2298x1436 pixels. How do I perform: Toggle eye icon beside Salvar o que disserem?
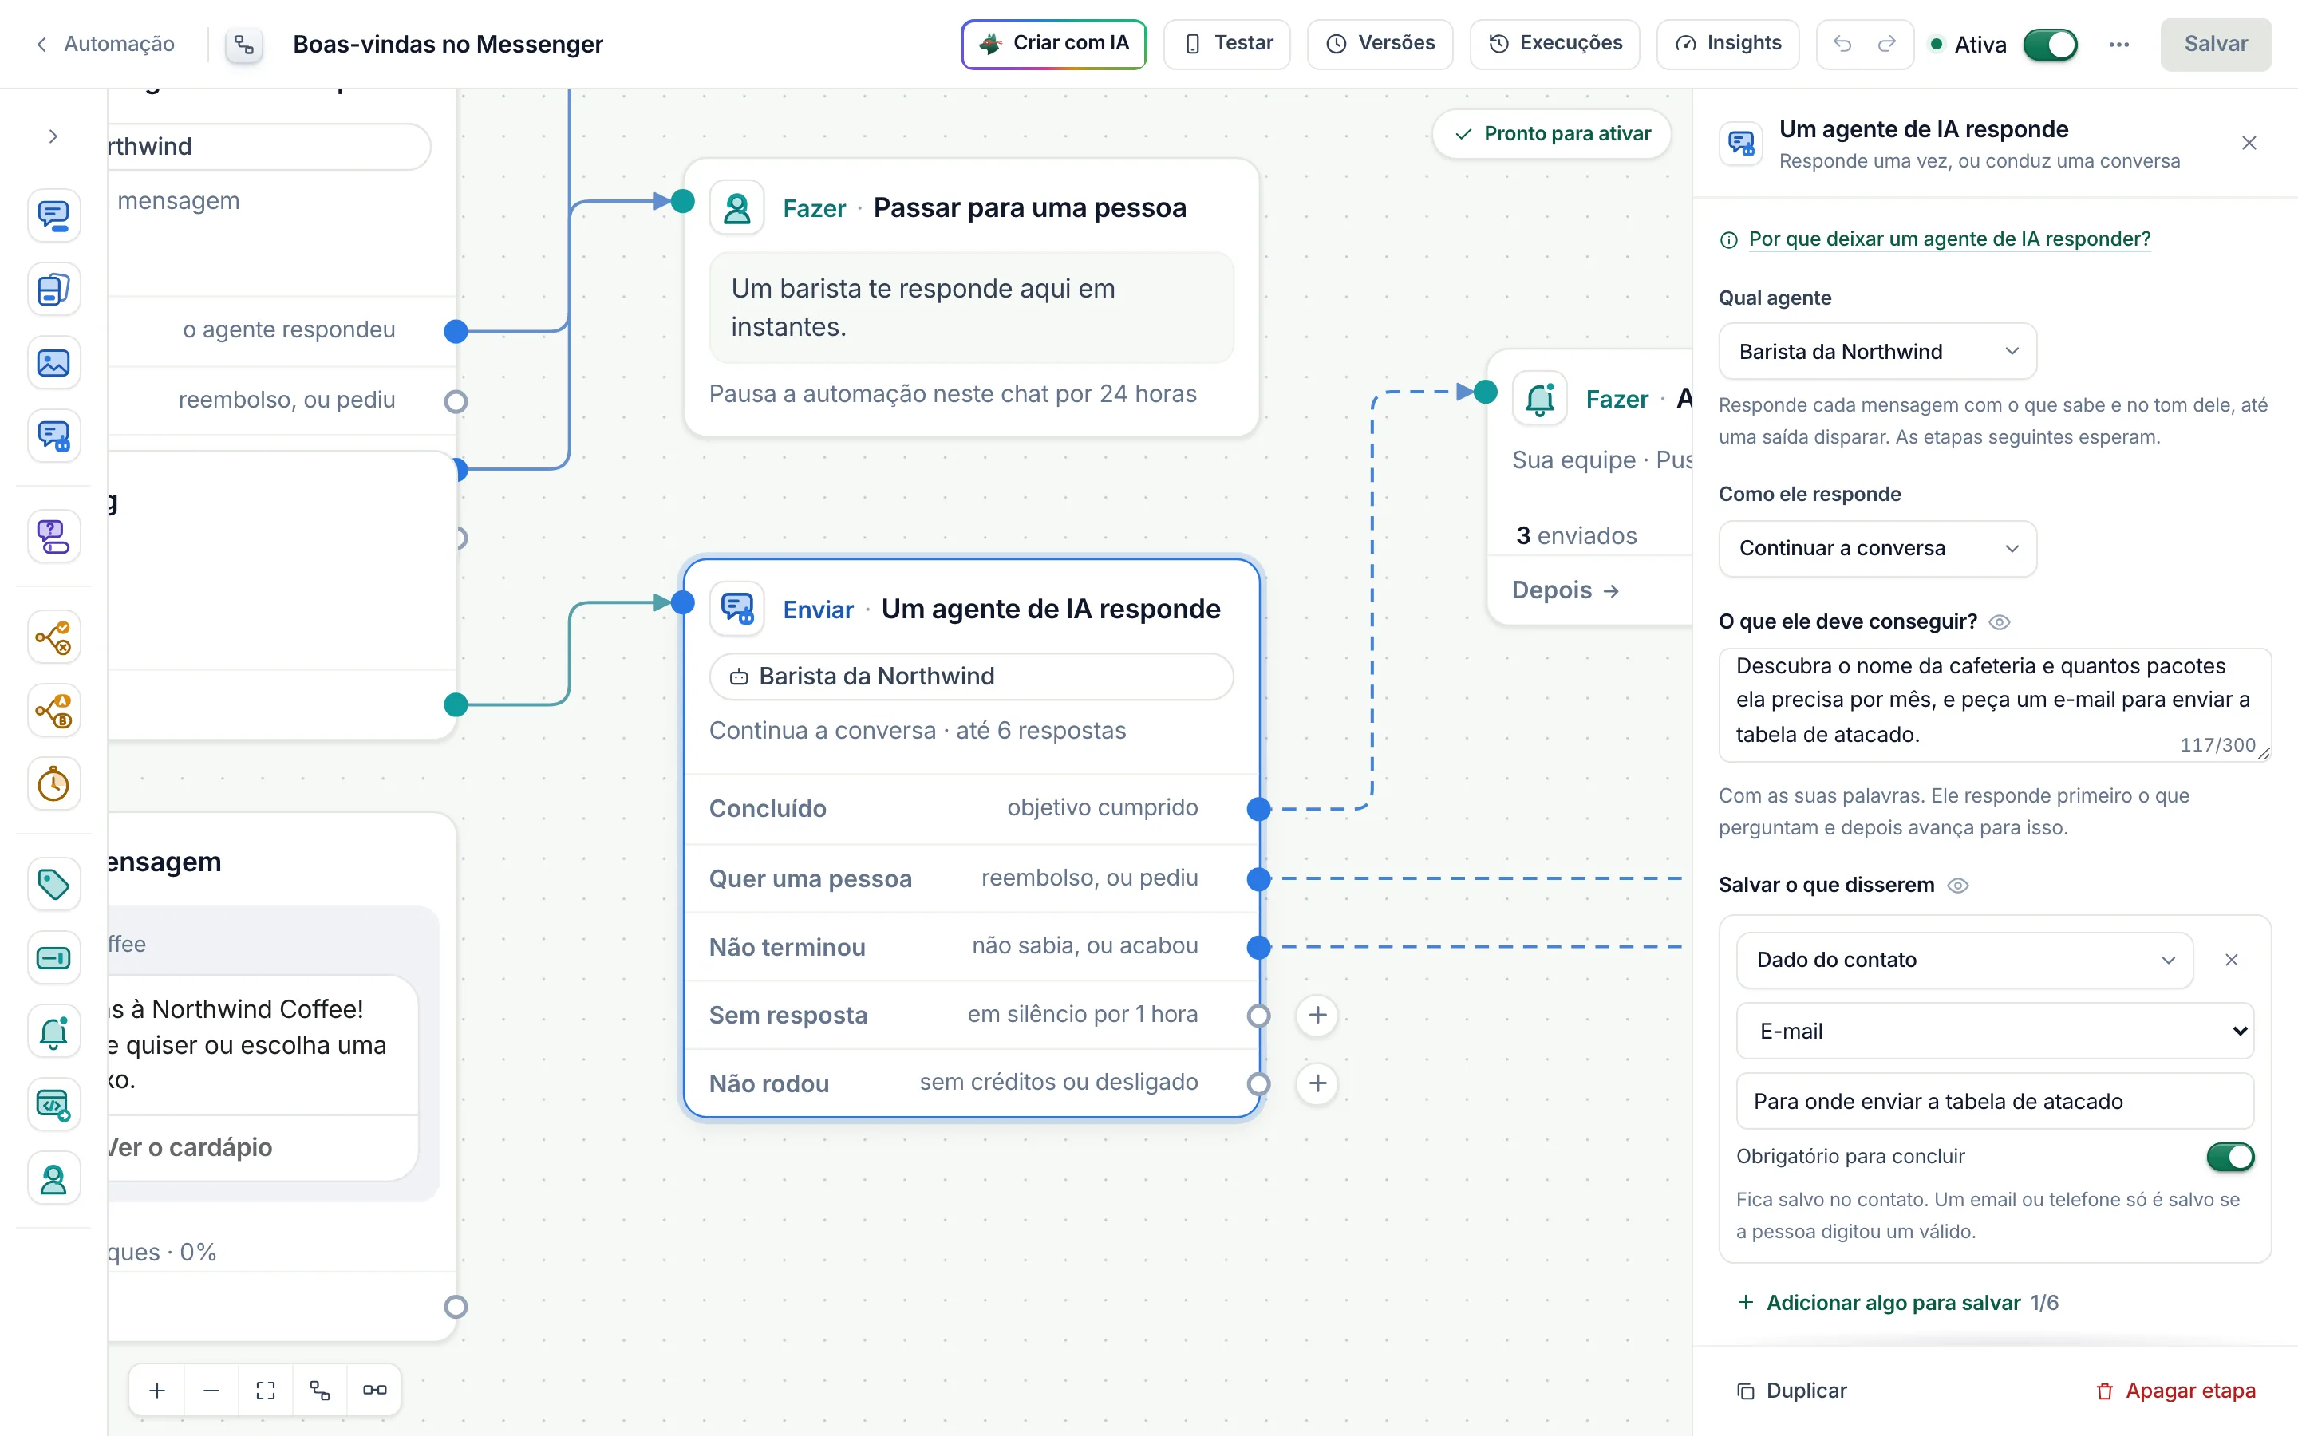pos(1957,886)
